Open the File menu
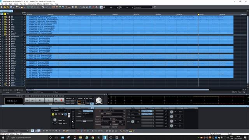 tap(2, 4)
